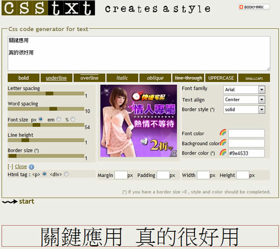Click the Bookmark share icon button

click(254, 7)
